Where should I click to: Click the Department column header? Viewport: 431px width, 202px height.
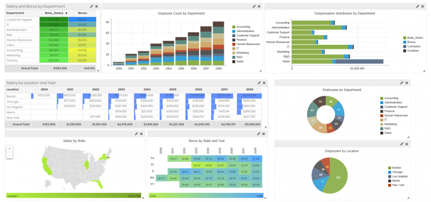pyautogui.click(x=22, y=13)
